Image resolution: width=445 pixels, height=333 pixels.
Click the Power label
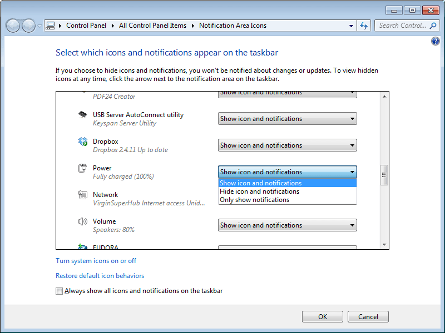(102, 168)
